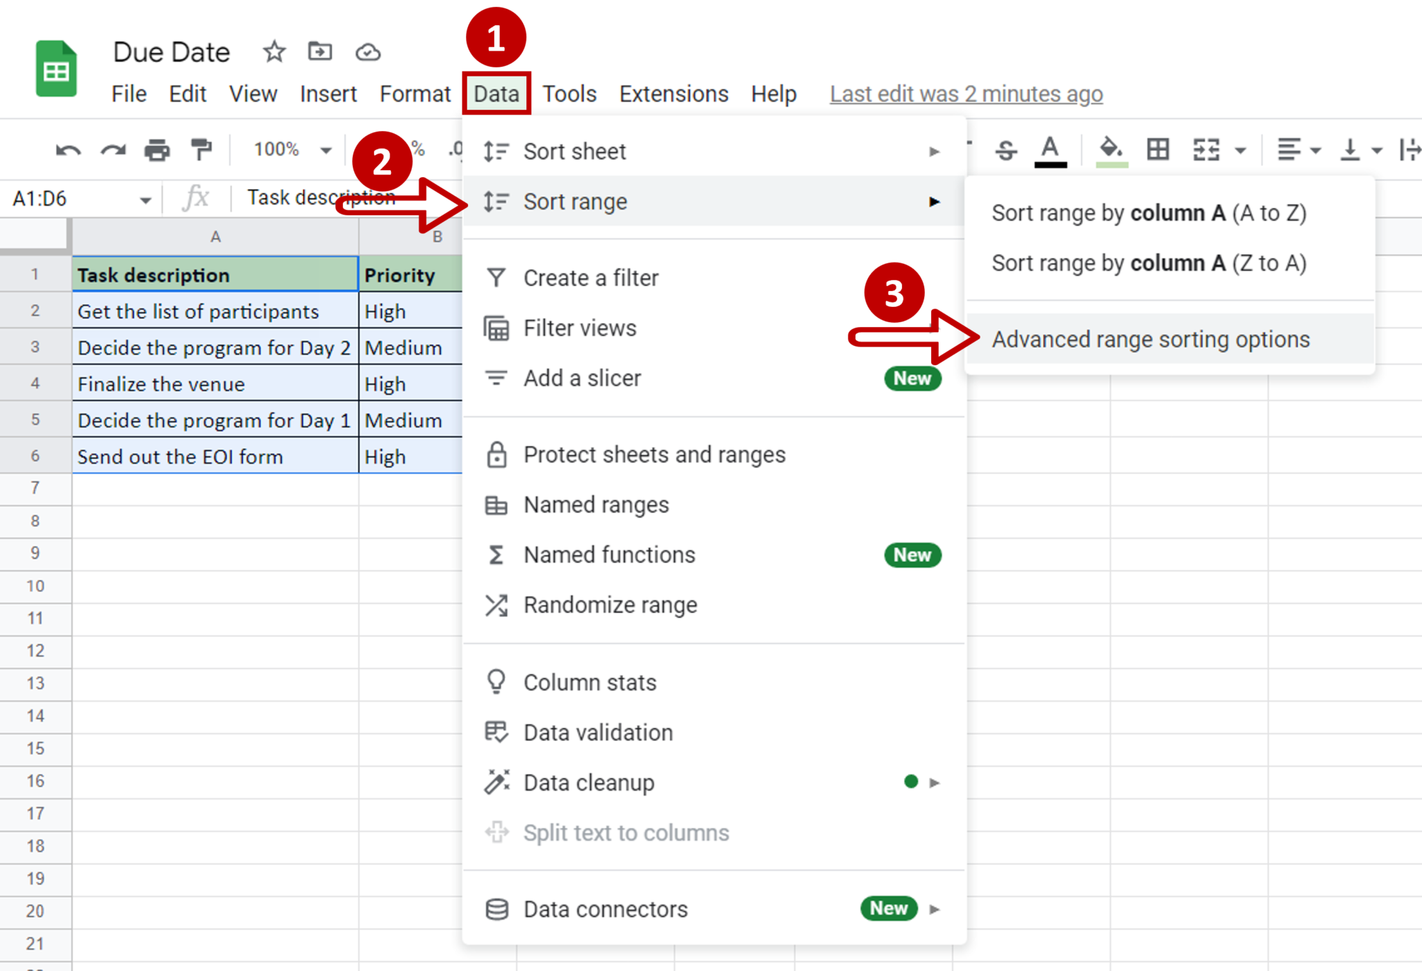Select Randomize range from the Data menu

pos(610,605)
